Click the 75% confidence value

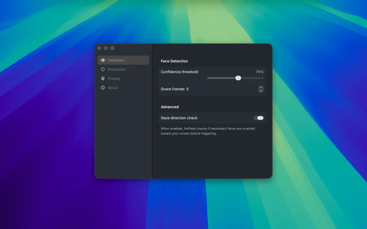point(259,72)
